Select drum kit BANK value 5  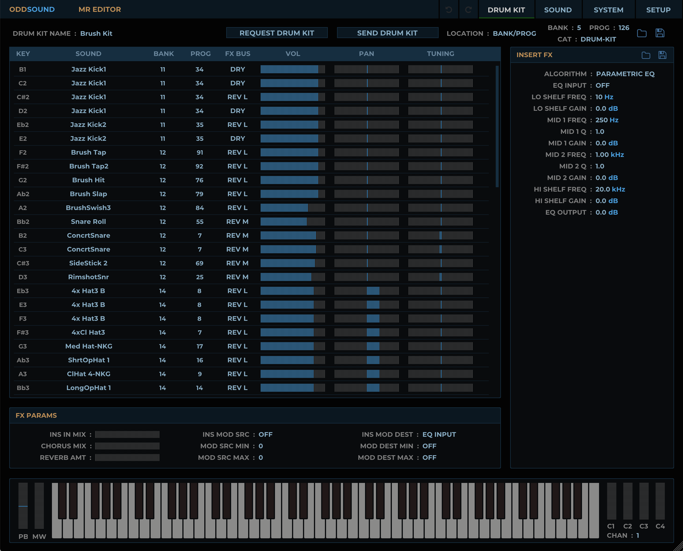[x=579, y=28]
